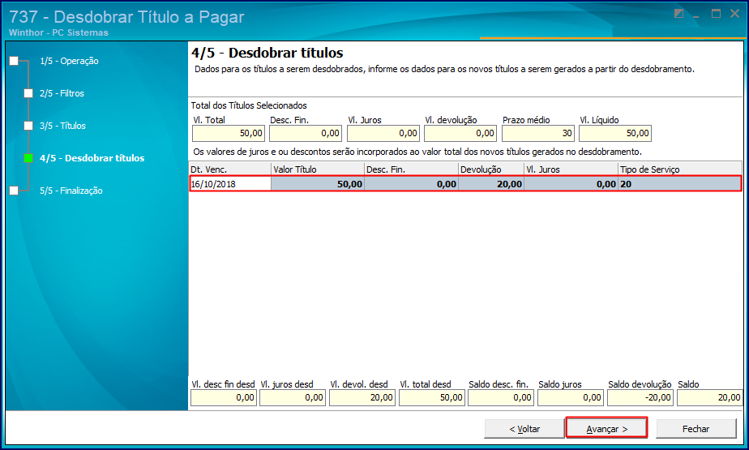
Task: Click the Vl. Líquido field
Action: [615, 133]
